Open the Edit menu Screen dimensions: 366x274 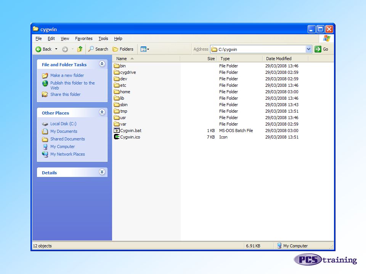coord(51,38)
